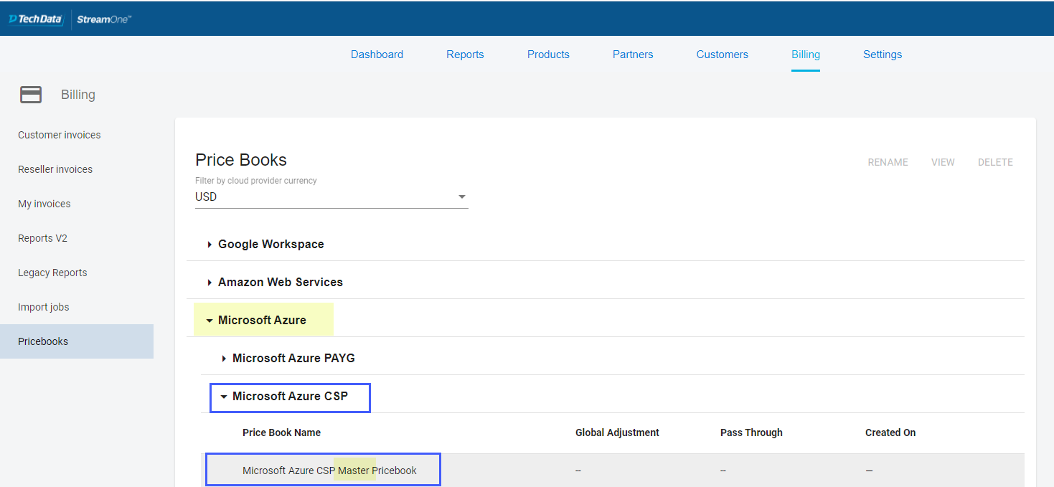Screen dimensions: 1054x487
Task: Click the StreamOne logo
Action: point(104,19)
